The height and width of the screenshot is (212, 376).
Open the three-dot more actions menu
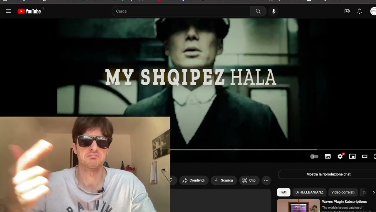tap(266, 180)
